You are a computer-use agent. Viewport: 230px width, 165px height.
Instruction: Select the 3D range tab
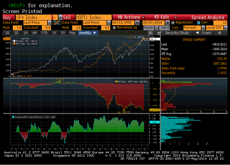point(16,33)
